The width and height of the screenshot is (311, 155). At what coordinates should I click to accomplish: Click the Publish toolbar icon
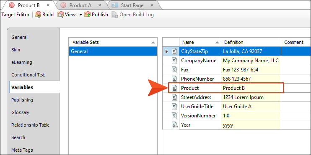[x=88, y=15]
